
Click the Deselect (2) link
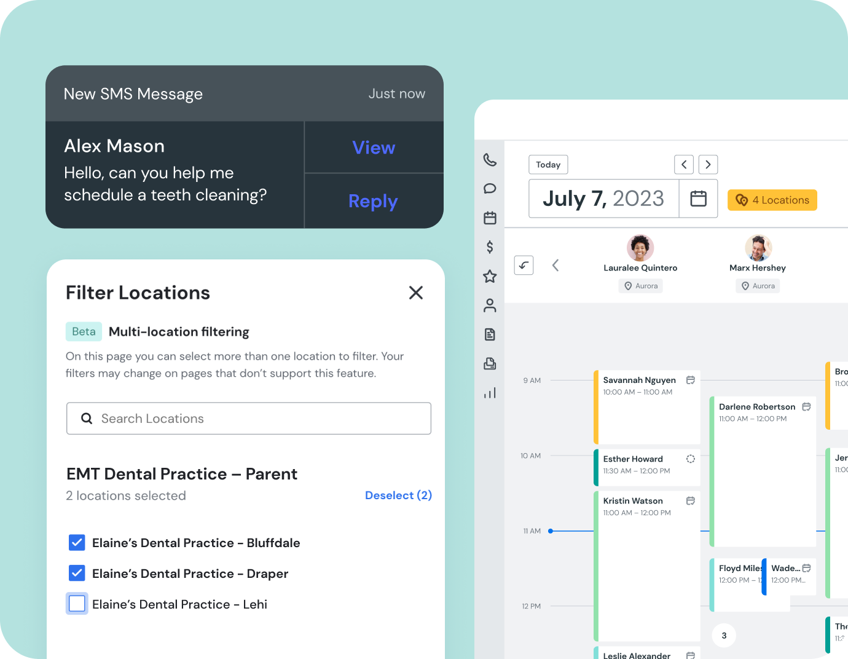pos(398,495)
